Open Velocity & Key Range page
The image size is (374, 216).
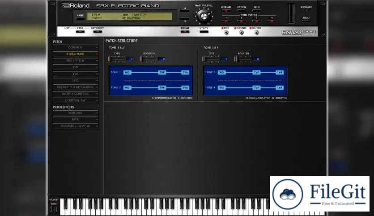(75, 87)
